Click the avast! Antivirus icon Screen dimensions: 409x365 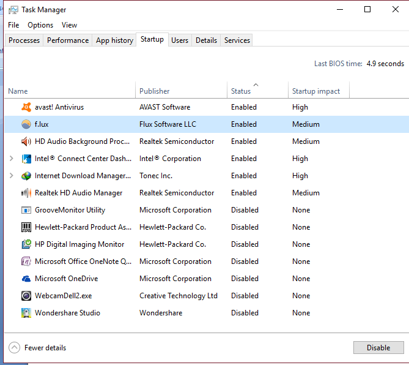click(x=26, y=107)
